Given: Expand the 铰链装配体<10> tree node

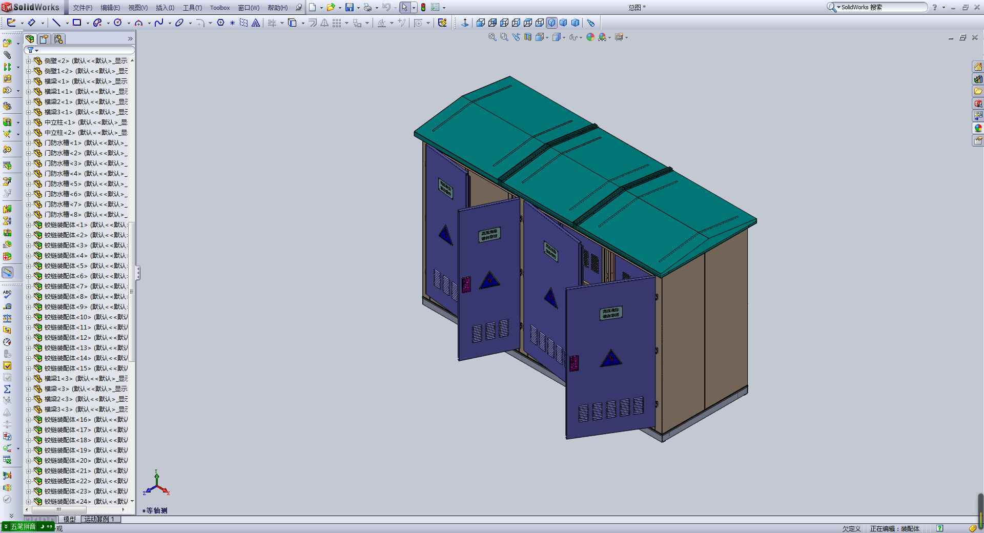Looking at the screenshot, I should 29,317.
